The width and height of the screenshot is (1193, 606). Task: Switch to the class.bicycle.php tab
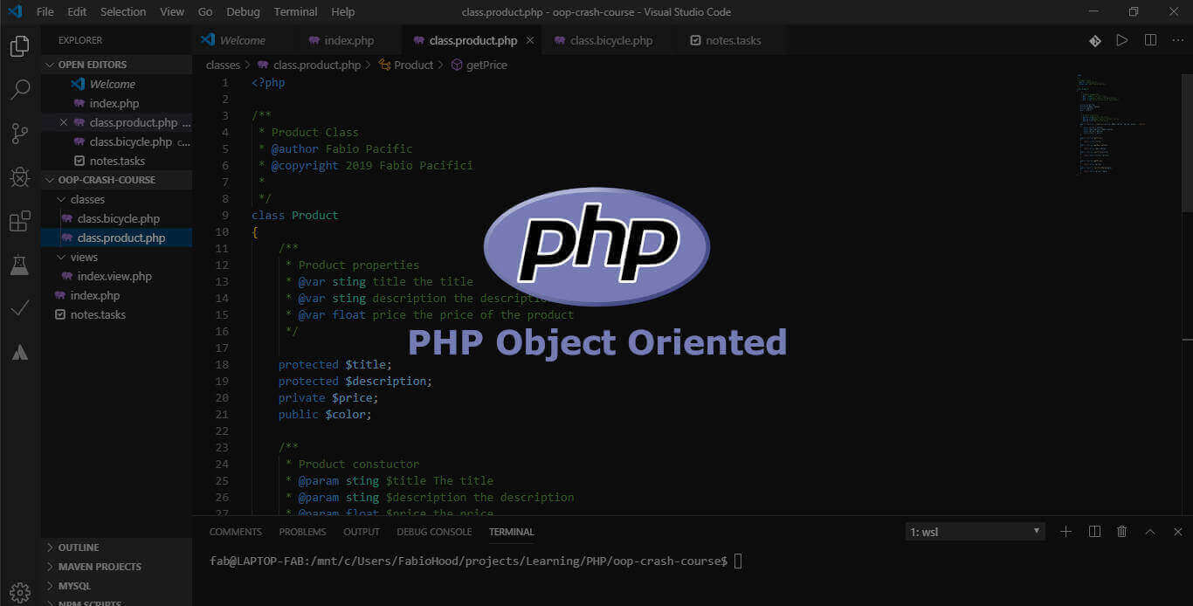pyautogui.click(x=613, y=39)
